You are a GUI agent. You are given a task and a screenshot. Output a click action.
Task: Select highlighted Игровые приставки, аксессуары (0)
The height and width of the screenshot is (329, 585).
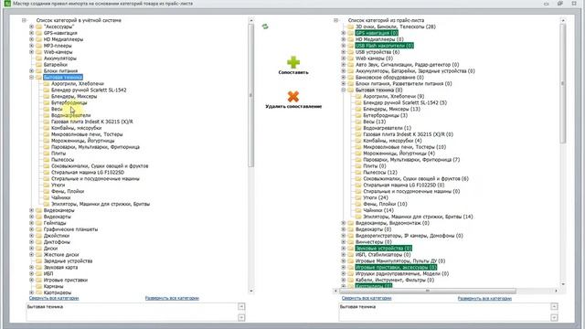pos(396,268)
